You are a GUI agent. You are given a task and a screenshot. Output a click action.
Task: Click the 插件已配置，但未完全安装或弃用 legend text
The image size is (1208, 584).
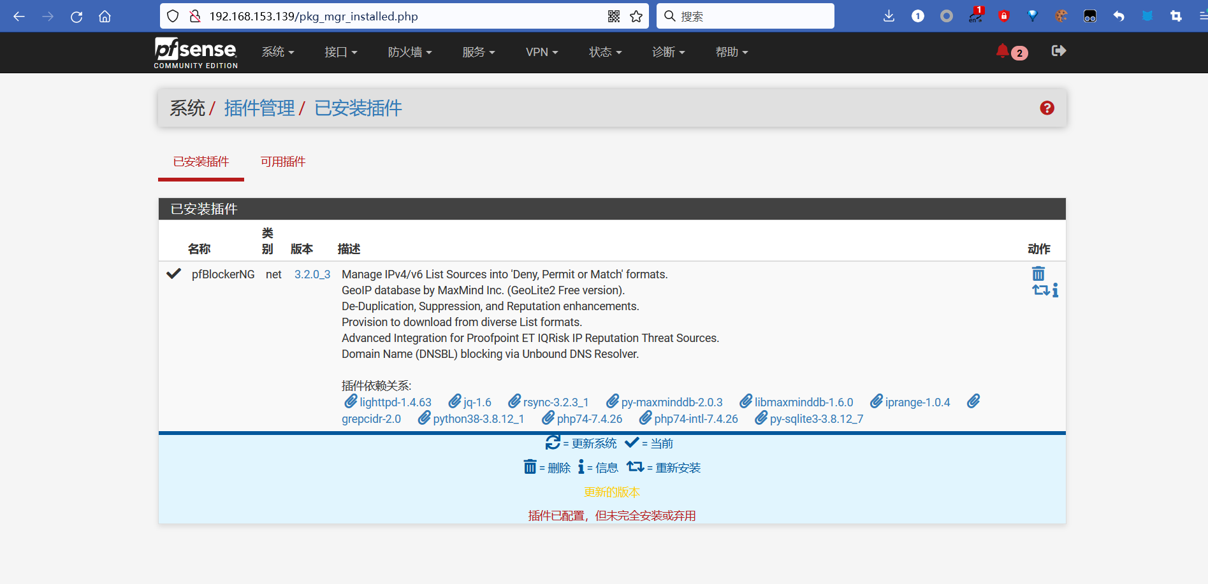pos(612,516)
